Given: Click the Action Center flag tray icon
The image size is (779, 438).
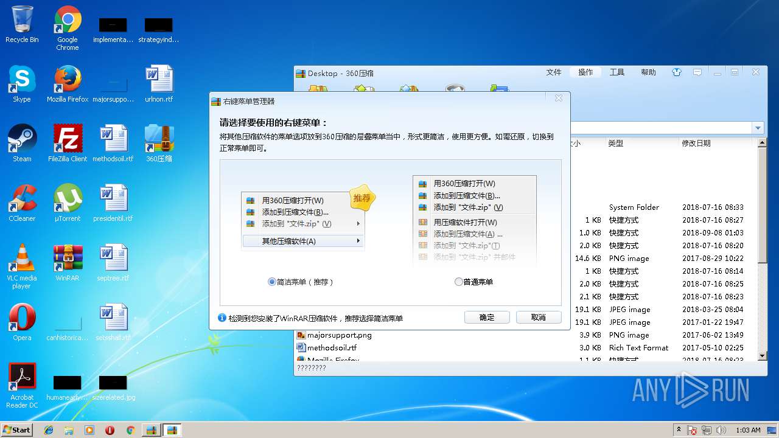Looking at the screenshot, I should 693,430.
